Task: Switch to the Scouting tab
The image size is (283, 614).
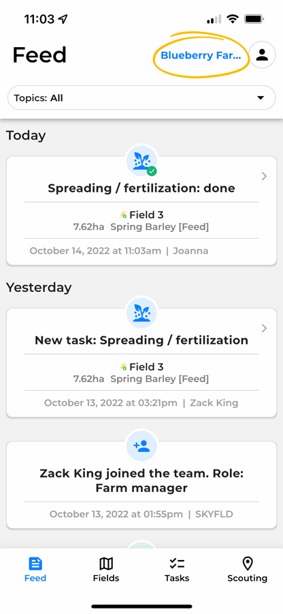Action: click(248, 570)
